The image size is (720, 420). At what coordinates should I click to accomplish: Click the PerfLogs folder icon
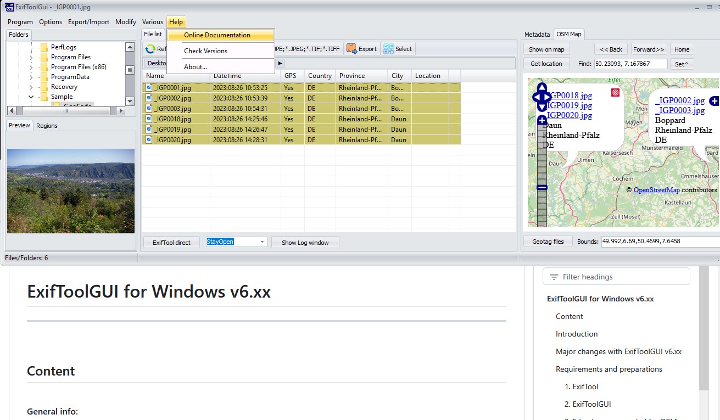(x=44, y=47)
